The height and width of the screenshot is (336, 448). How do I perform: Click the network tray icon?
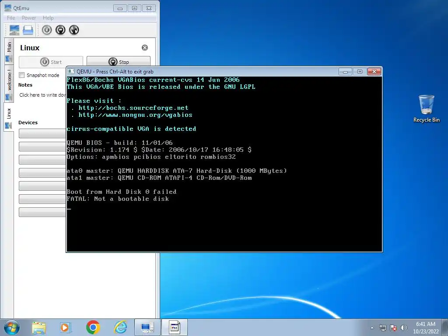(x=382, y=328)
